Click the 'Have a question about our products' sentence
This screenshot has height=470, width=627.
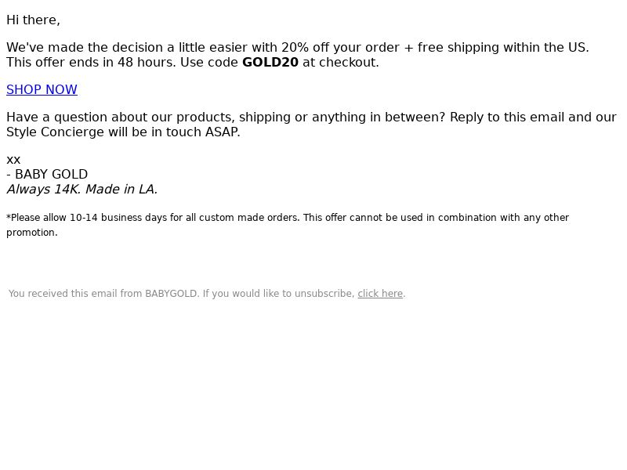tap(121, 117)
